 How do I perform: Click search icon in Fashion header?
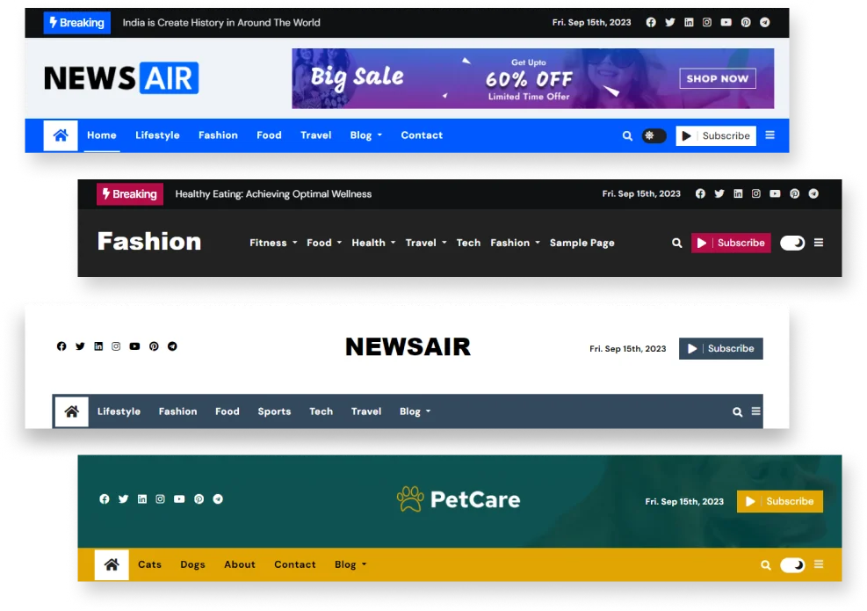coord(676,243)
